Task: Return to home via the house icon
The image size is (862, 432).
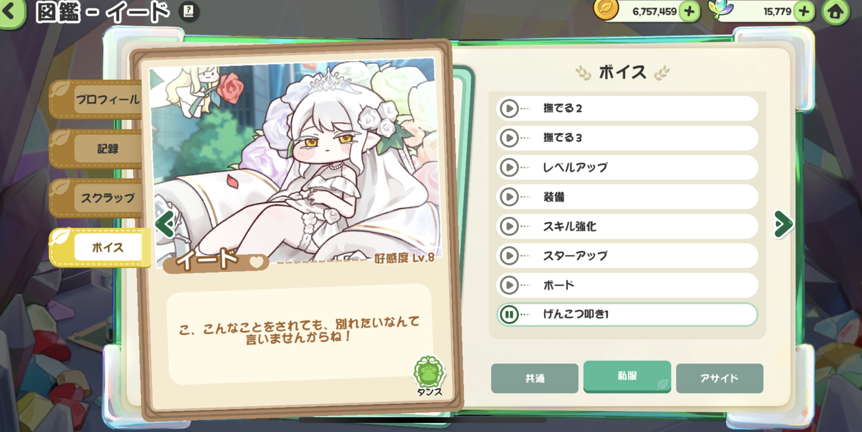Action: pos(836,12)
